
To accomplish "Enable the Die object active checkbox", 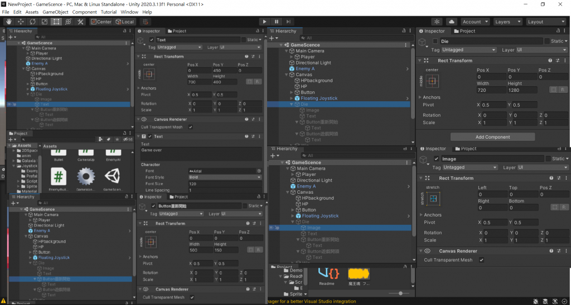I will tap(435, 41).
